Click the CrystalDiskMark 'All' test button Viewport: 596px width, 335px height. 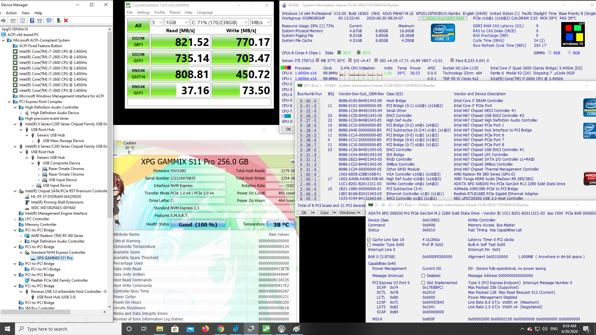point(138,26)
